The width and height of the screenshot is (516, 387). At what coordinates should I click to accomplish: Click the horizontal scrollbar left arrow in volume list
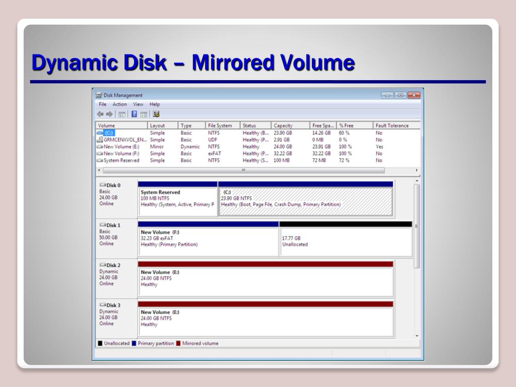(99, 170)
